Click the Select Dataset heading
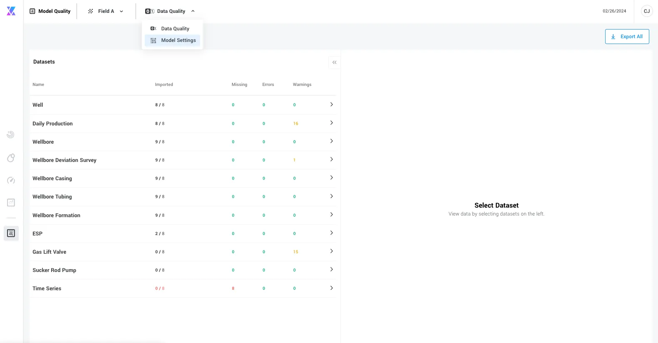Image resolution: width=658 pixels, height=343 pixels. point(497,206)
